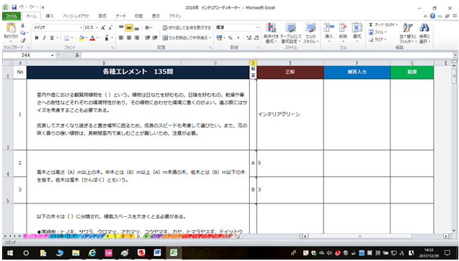Center text horizontally
The width and height of the screenshot is (459, 261).
coord(129,38)
